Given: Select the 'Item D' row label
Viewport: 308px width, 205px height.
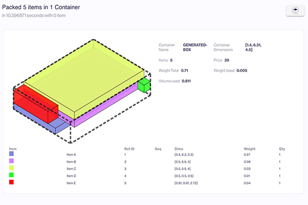Looking at the screenshot, I should 71,176.
